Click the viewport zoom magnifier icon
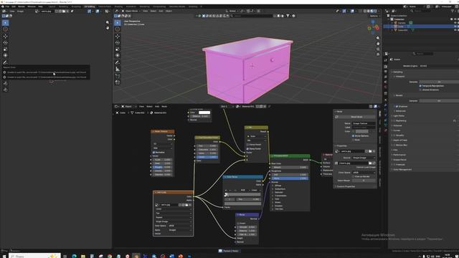This screenshot has height=258, width=459. point(378,38)
